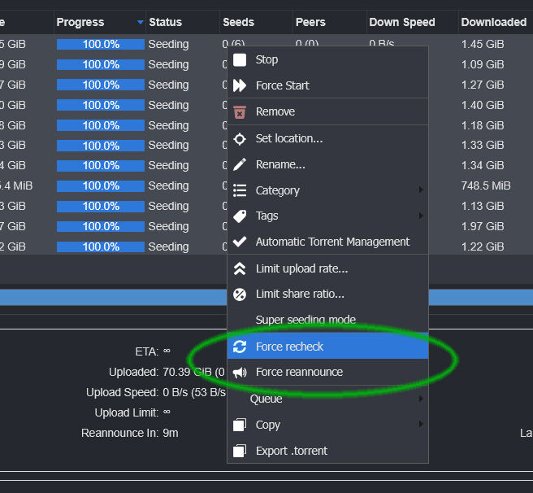Click the first torrent's 100.0% progress bar
The width and height of the screenshot is (533, 493).
[x=101, y=44]
